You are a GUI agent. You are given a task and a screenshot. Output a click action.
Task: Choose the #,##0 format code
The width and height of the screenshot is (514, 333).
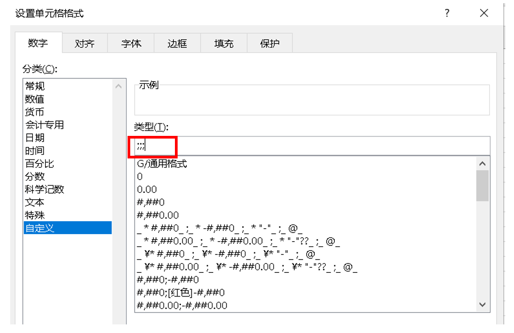(306, 202)
